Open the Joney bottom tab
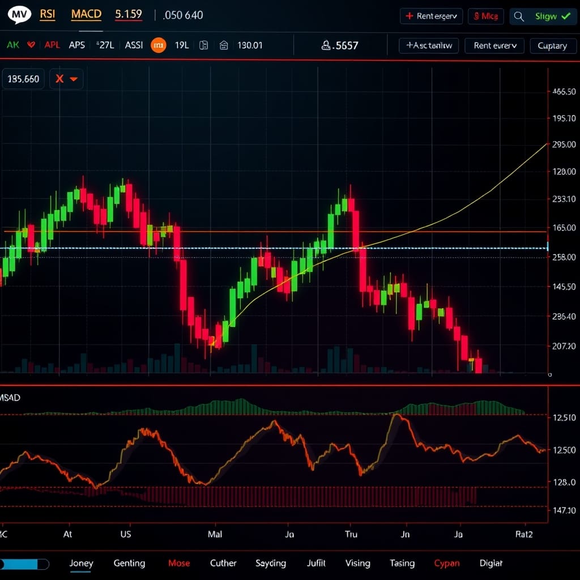Image resolution: width=580 pixels, height=580 pixels. 81,564
